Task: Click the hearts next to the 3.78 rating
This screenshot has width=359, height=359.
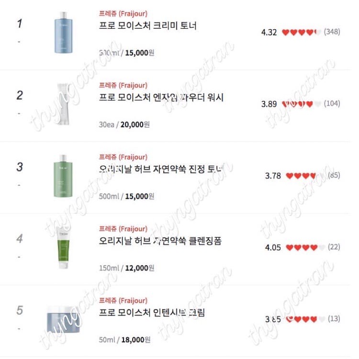Action: coord(305,176)
